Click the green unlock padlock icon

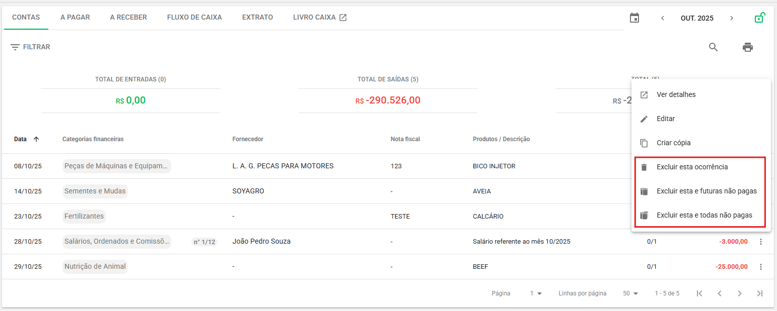[x=759, y=18]
